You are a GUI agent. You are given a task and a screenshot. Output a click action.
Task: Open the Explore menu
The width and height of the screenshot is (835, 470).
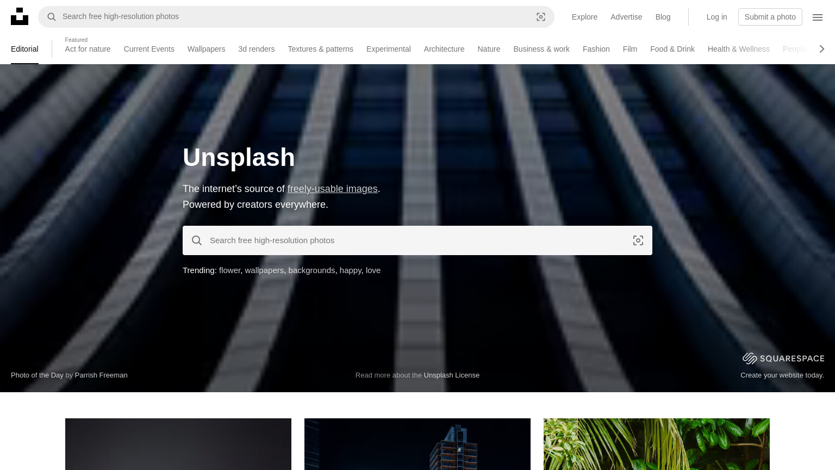(584, 17)
